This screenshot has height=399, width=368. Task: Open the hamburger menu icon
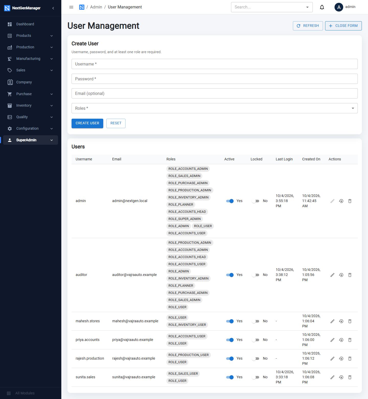point(71,7)
